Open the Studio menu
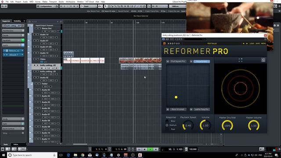The width and height of the screenshot is (281, 158). [61, 2]
